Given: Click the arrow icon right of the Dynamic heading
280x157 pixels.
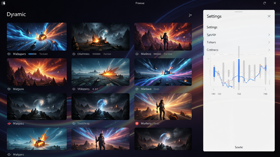Looking at the screenshot, I should [190, 15].
